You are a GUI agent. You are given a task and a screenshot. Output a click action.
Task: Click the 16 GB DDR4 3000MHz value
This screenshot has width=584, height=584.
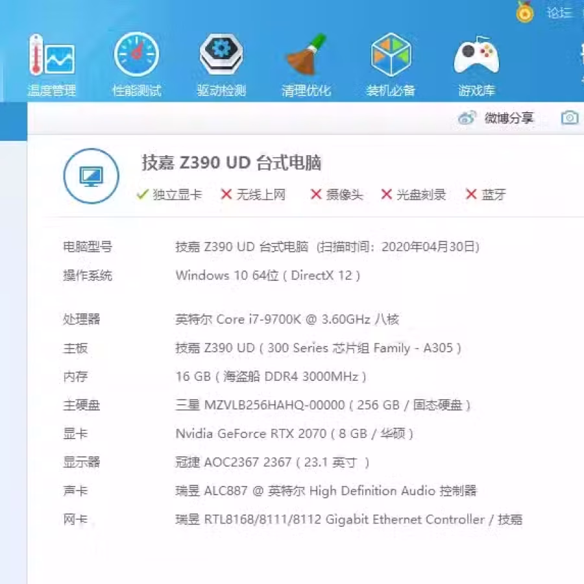271,376
